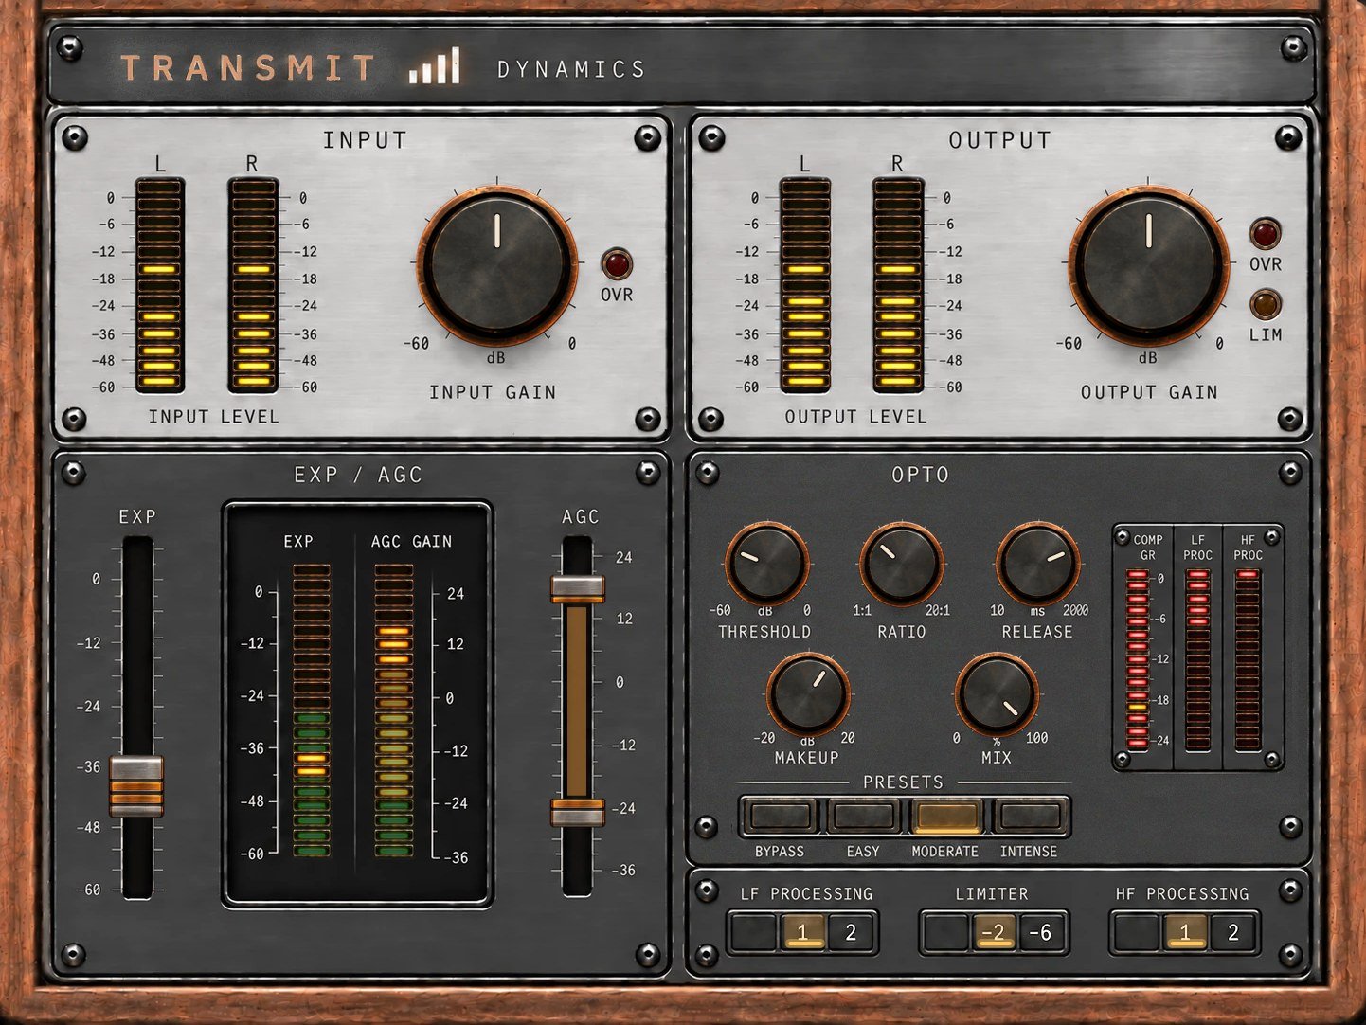Screen dimensions: 1366x1025
Task: Click the Opto Release knob
Action: (x=1038, y=563)
